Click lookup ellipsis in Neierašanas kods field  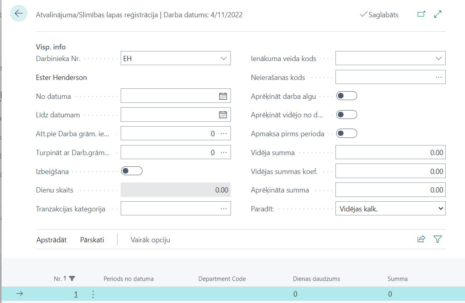pyautogui.click(x=438, y=77)
